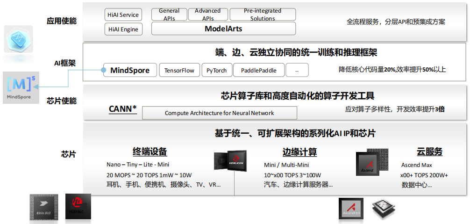
Task: Click the 边缘计算 underlined heading
Action: (300, 152)
